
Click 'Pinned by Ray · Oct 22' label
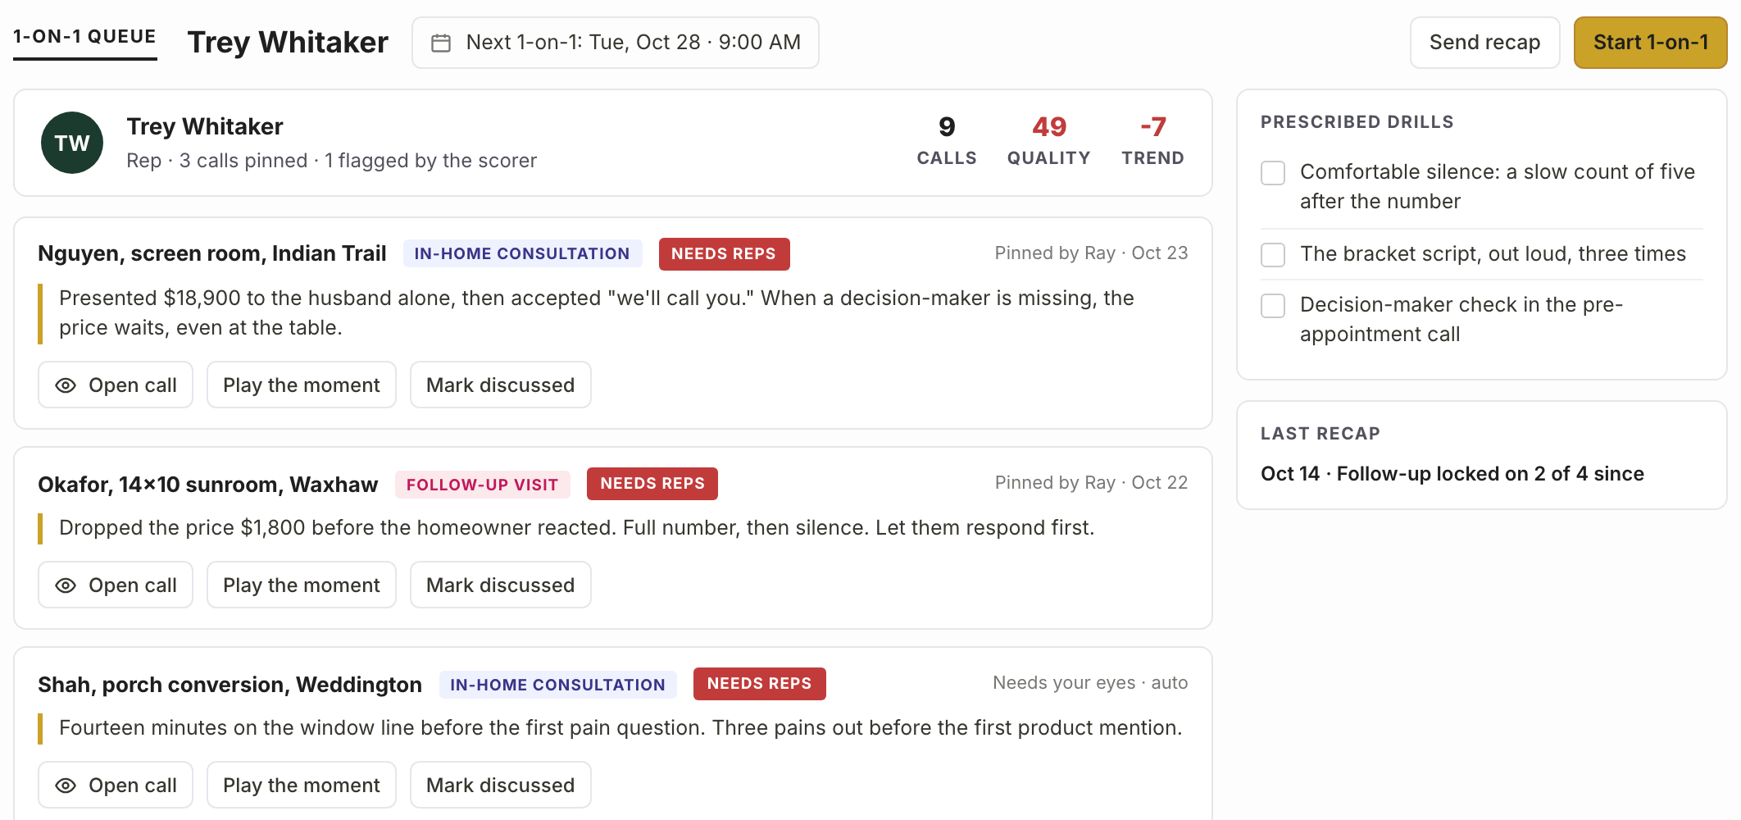1091,482
